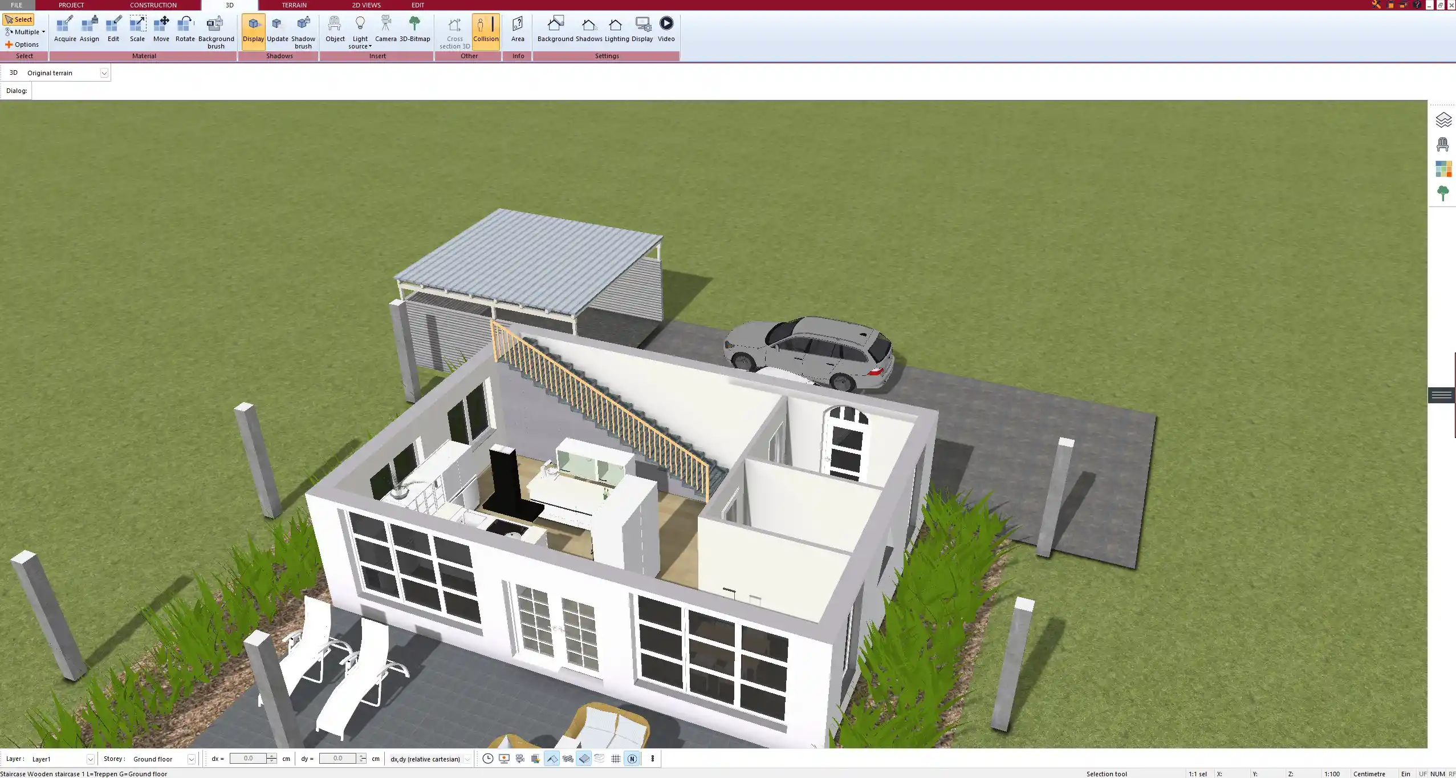Toggle Collision mode

click(486, 31)
